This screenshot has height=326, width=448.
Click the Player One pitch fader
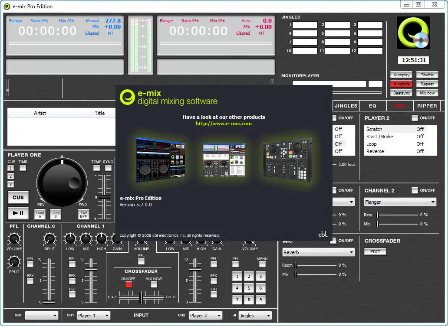pos(104,197)
